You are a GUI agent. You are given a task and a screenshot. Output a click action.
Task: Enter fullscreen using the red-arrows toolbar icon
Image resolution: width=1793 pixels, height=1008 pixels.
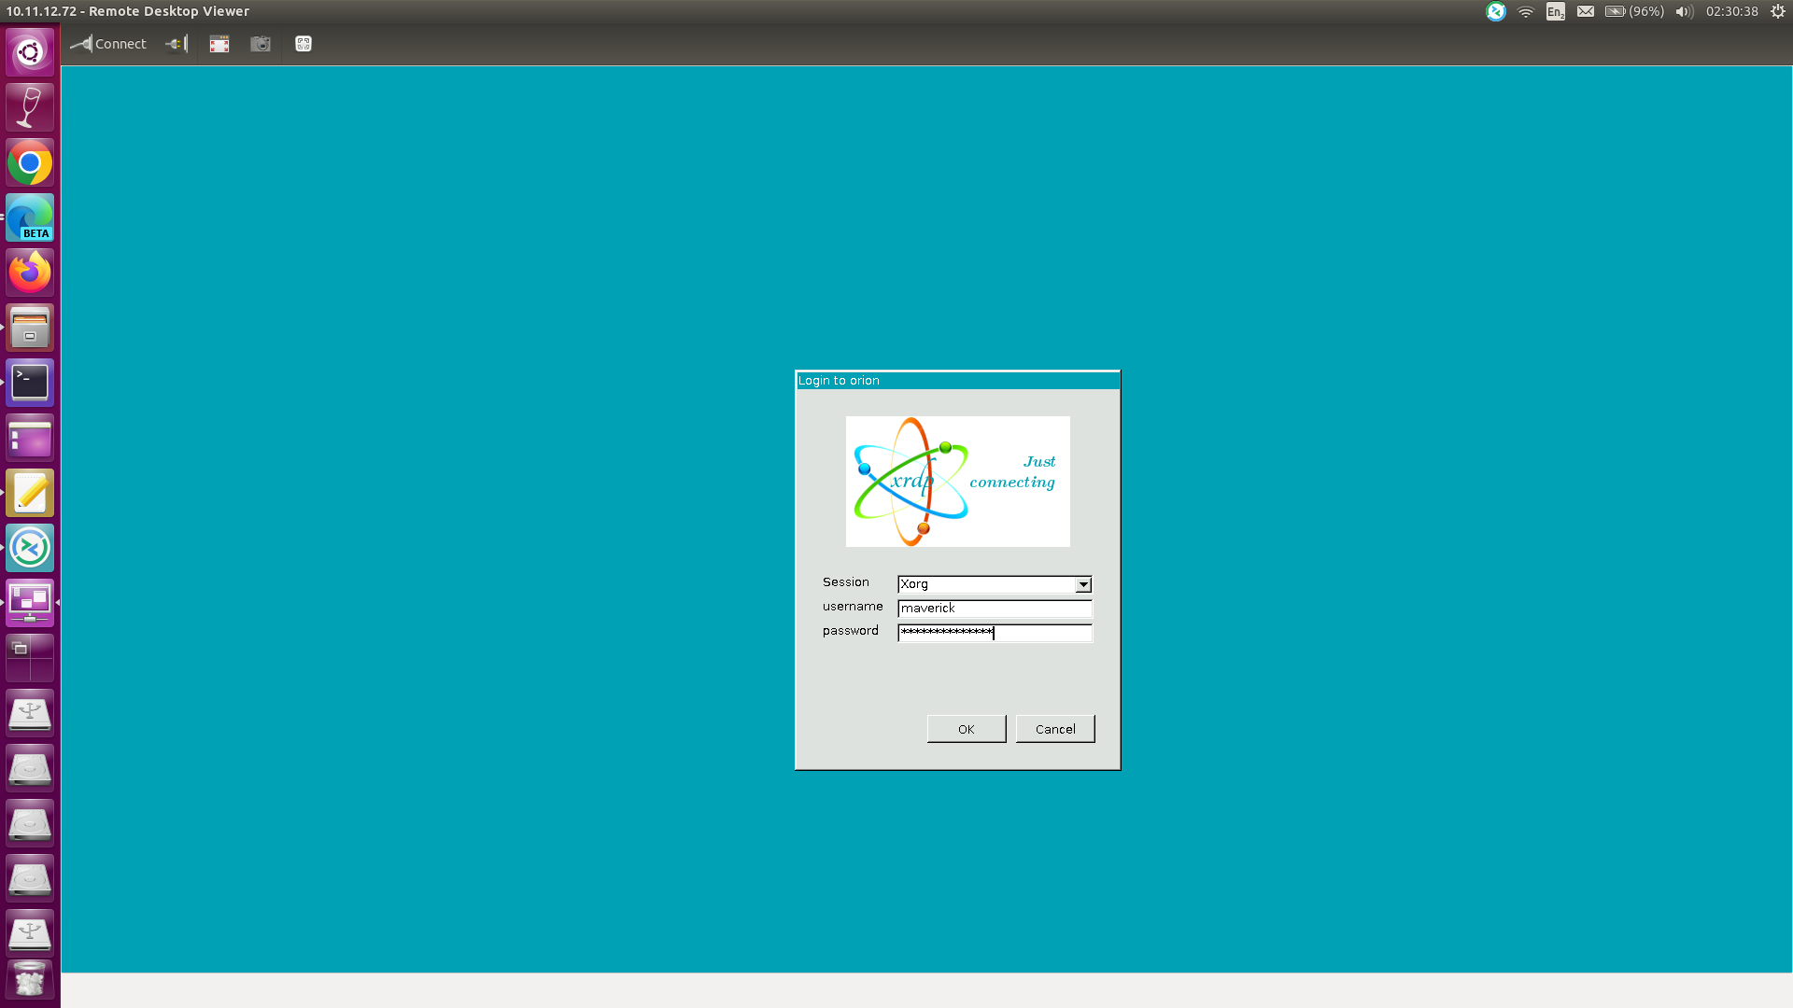[219, 44]
